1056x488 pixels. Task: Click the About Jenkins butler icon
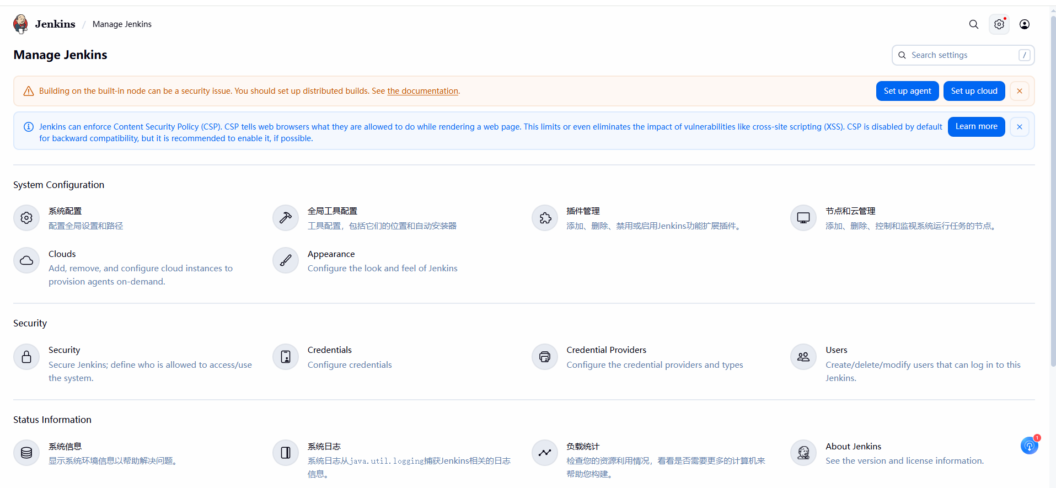pos(803,453)
